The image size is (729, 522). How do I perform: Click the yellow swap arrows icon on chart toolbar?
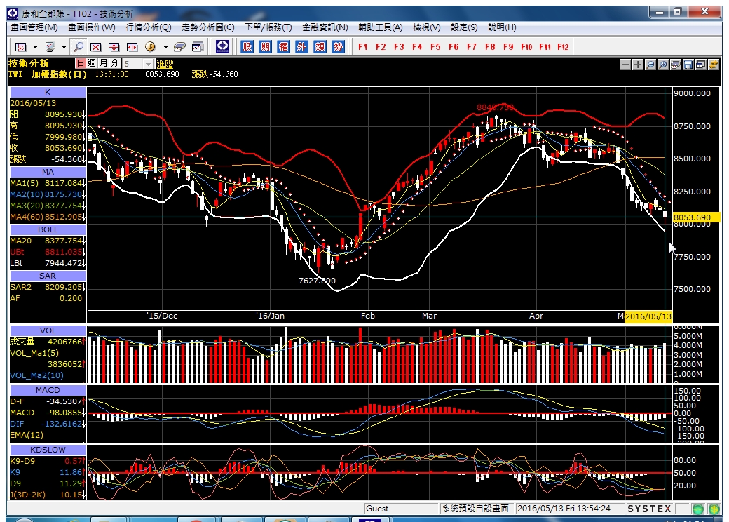tap(713, 65)
